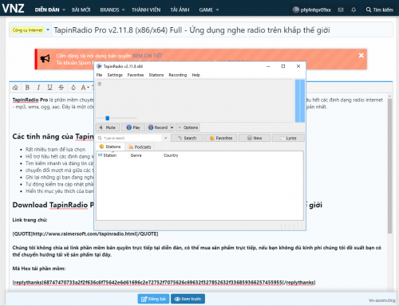The image size is (399, 306).
Task: Open notifications bell icon
Action: tap(354, 10)
